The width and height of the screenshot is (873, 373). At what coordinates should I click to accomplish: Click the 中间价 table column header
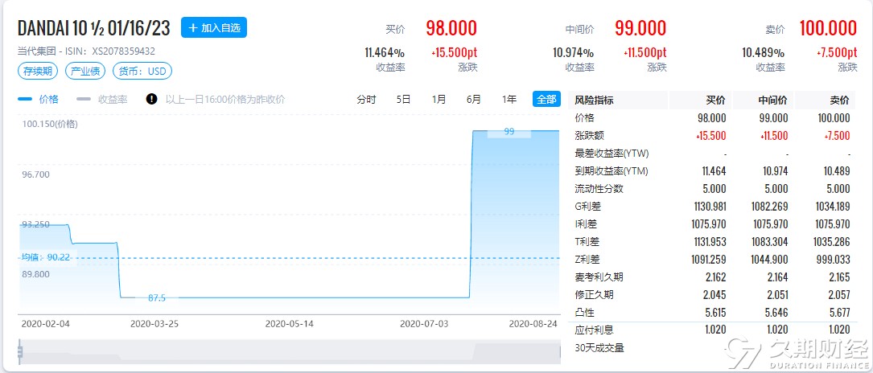point(772,100)
